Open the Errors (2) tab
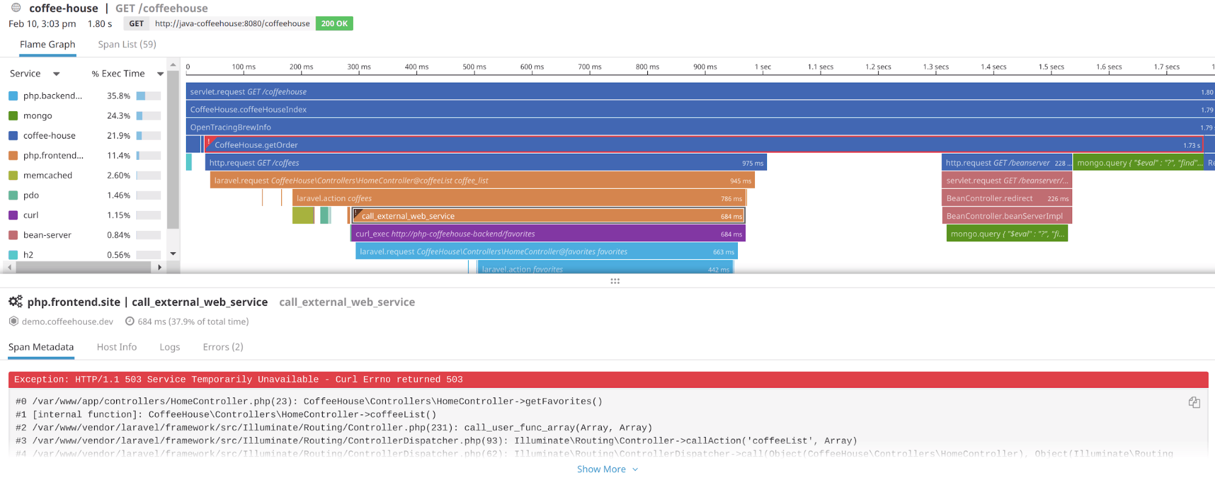 click(x=223, y=347)
